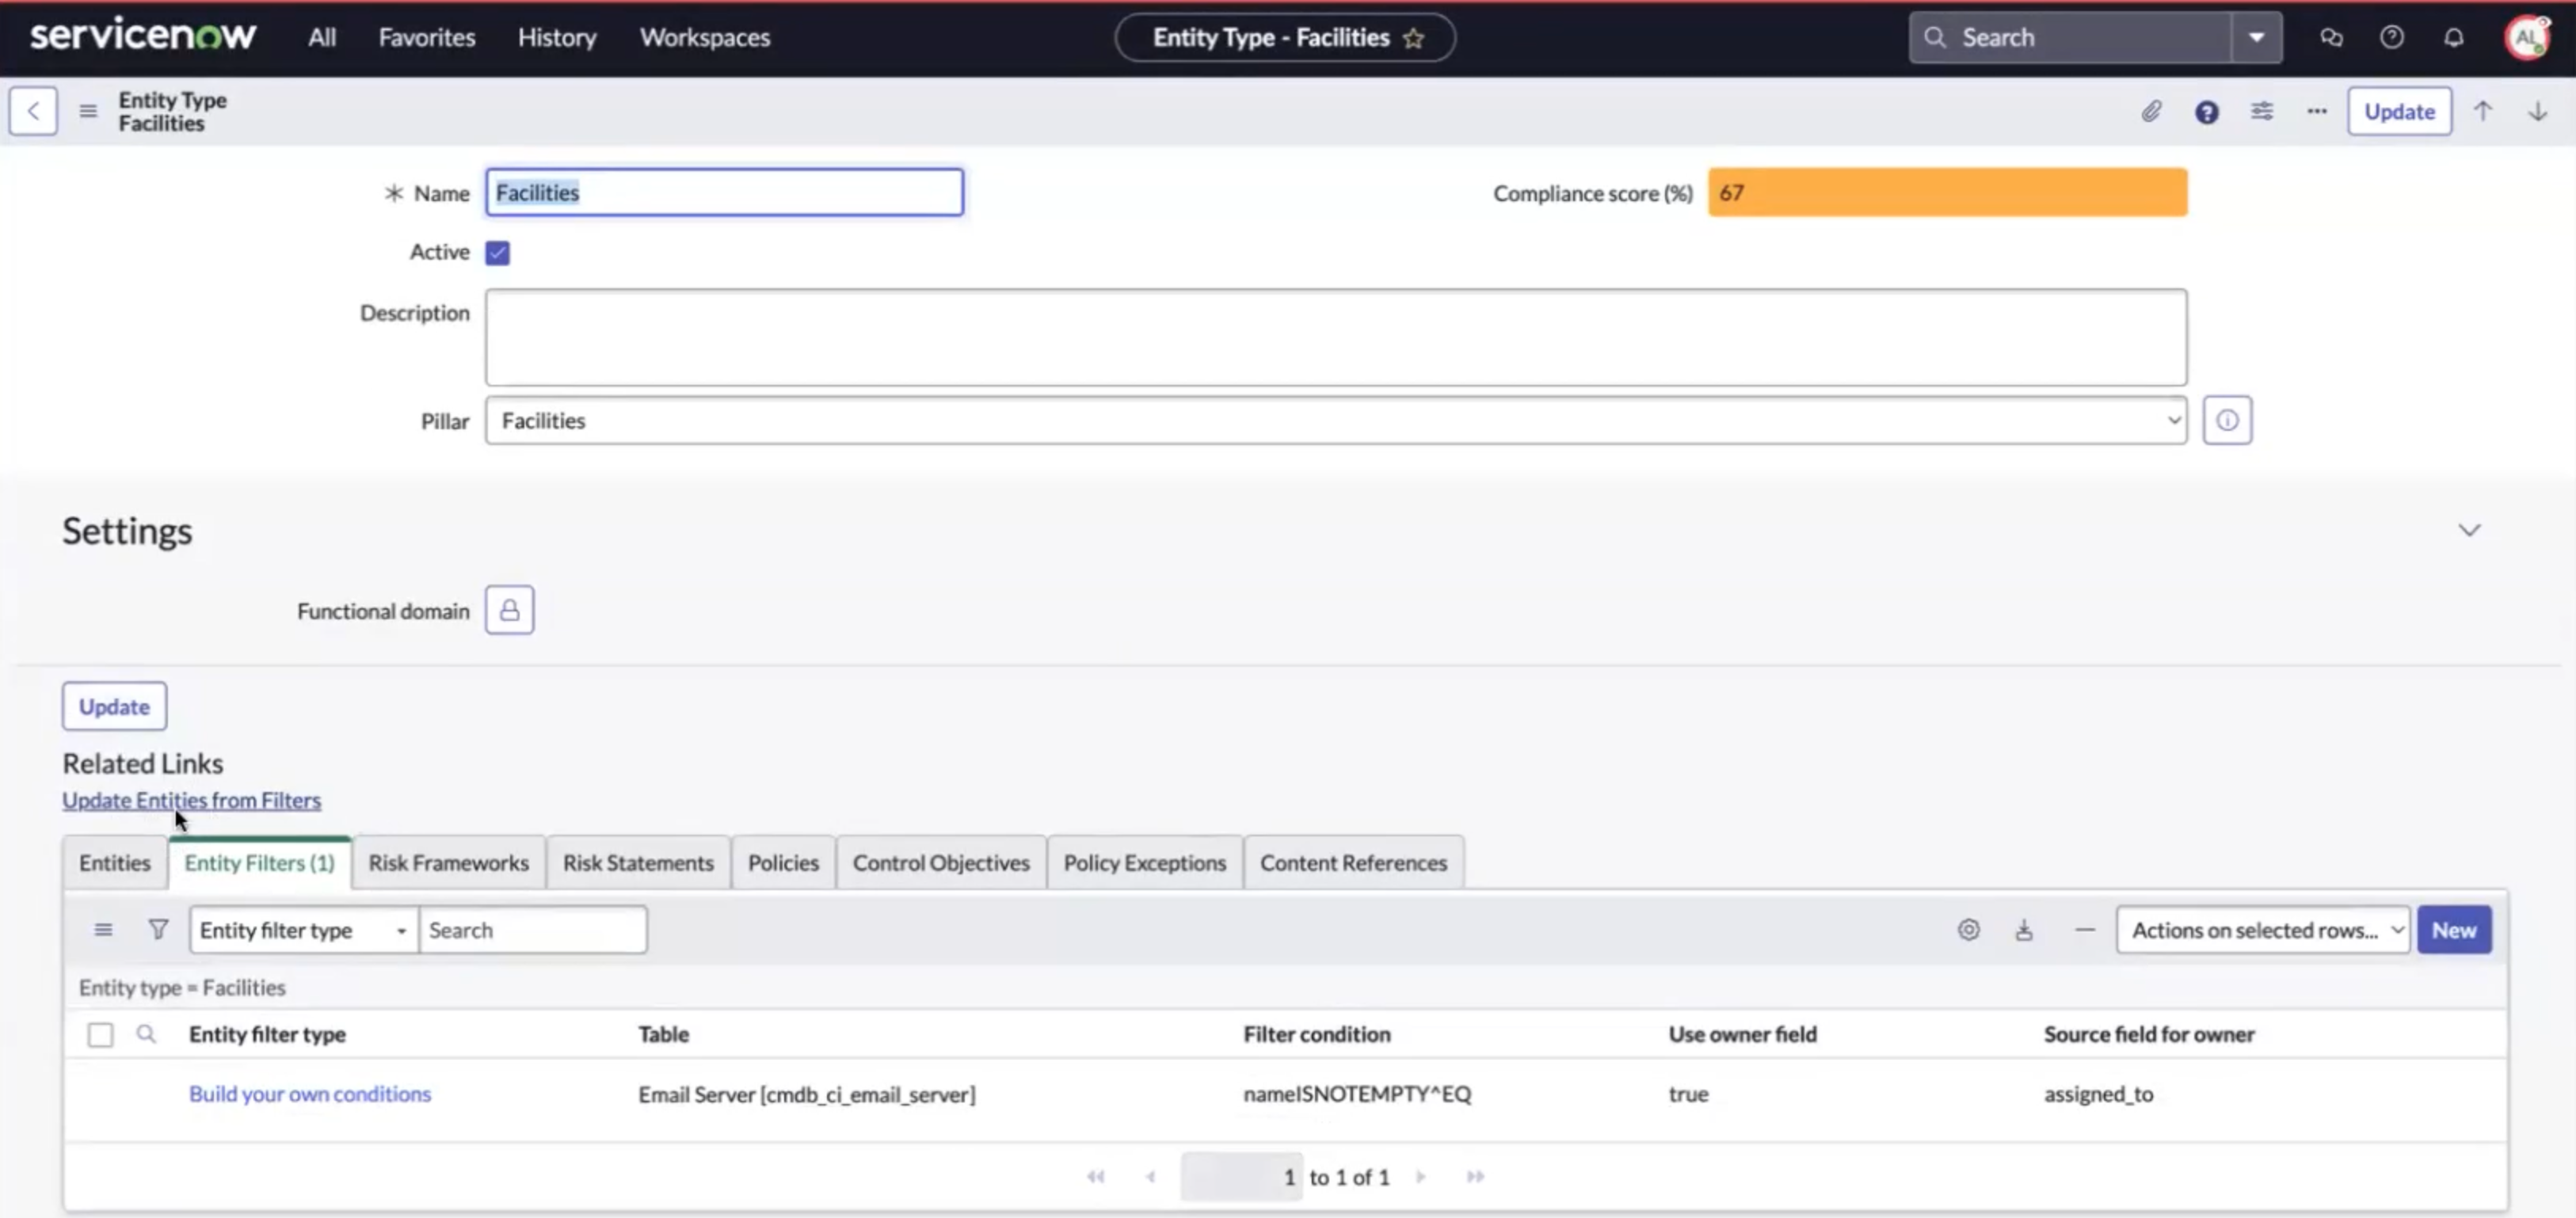Image resolution: width=2576 pixels, height=1218 pixels.
Task: Open the notifications bell
Action: tap(2454, 38)
